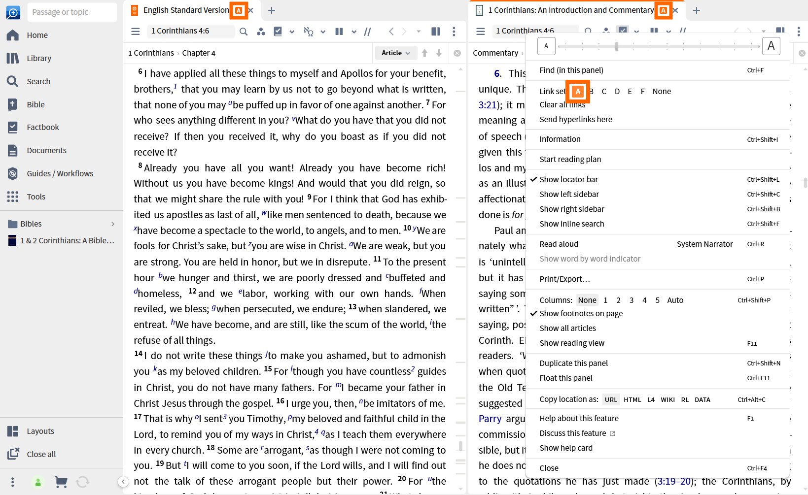Open the System Narrator voice selector

tap(704, 244)
